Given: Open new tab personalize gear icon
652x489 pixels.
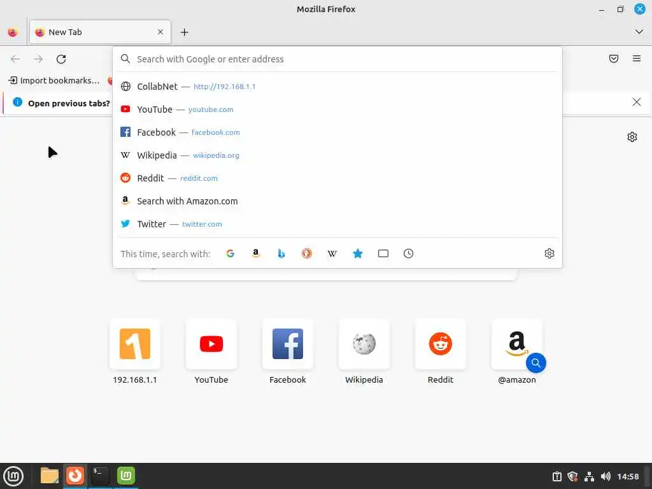Looking at the screenshot, I should tap(632, 137).
